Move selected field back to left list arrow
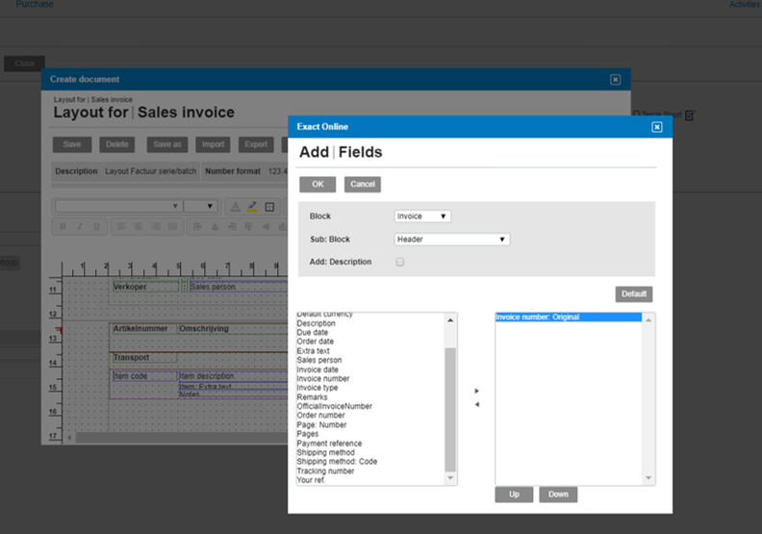Screen dimensions: 762x534 [x=477, y=404]
